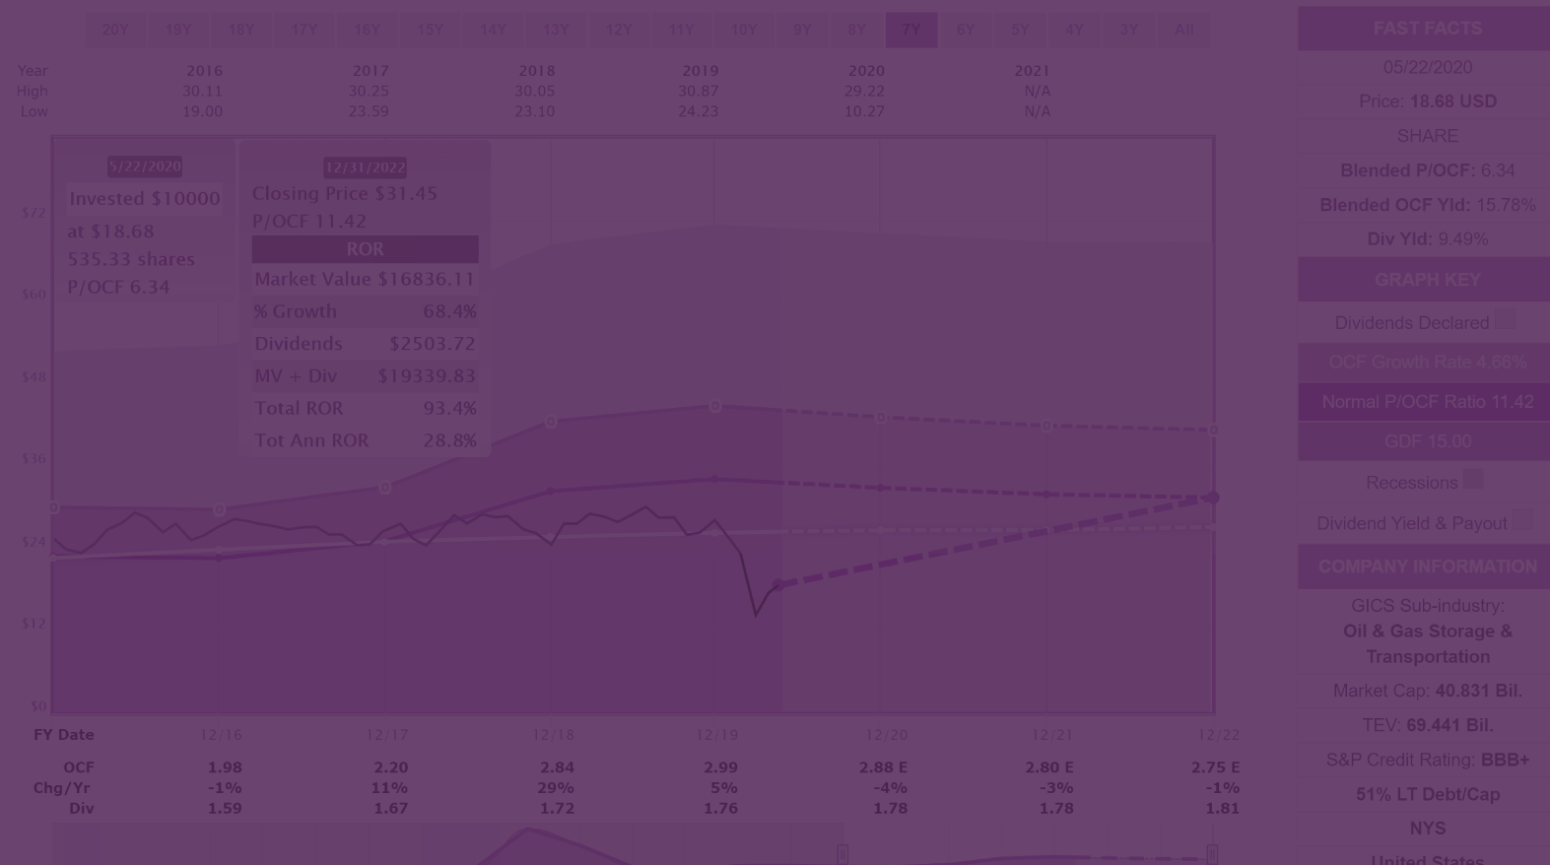Viewport: 1550px width, 865px height.
Task: Toggle the OCF Growth Rate 4.66% line
Action: [1427, 363]
